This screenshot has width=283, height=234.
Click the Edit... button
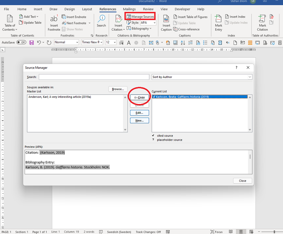(x=139, y=113)
